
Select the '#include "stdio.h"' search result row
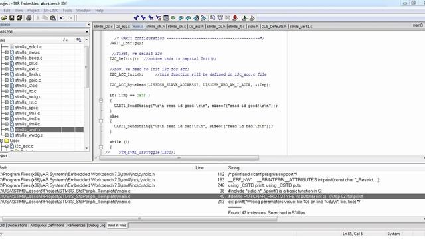click(x=212, y=191)
